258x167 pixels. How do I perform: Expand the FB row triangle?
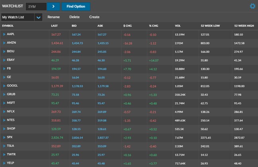pyautogui.click(x=4, y=69)
